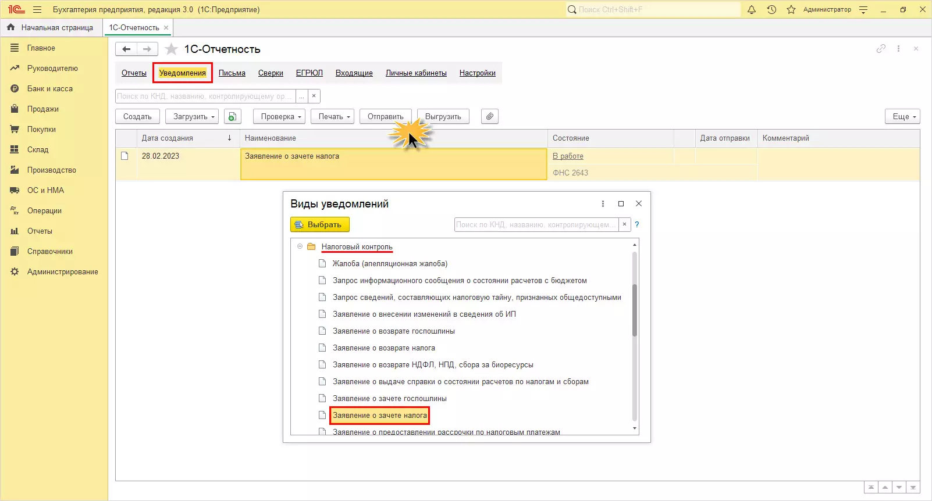Image resolution: width=932 pixels, height=501 pixels.
Task: Clear the dialog search field
Action: coord(624,224)
